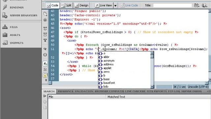Click Expand All icon in coding toolbar
The width and height of the screenshot is (211, 119).
coord(45,40)
